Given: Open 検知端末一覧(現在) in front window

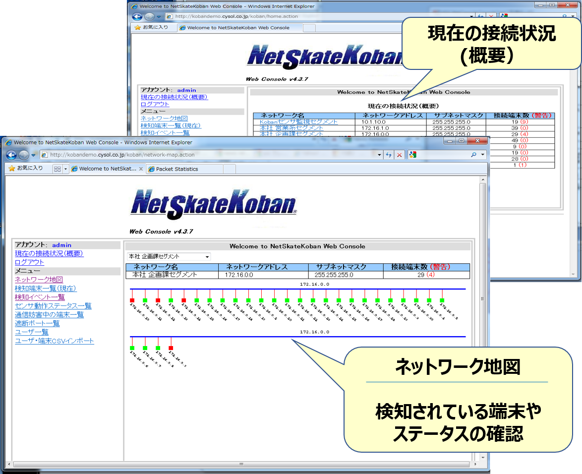Looking at the screenshot, I should click(46, 289).
